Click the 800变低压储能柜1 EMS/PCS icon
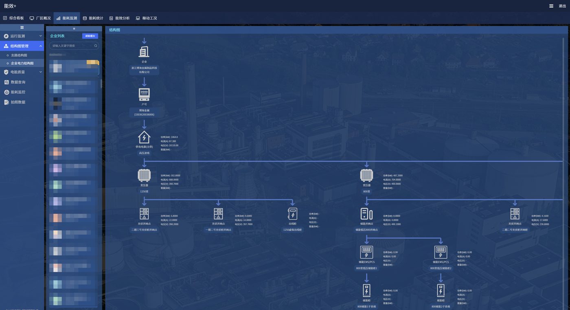 click(366, 252)
